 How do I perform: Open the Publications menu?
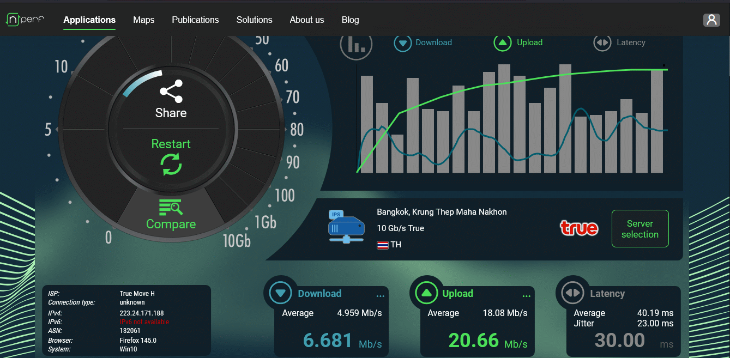click(195, 20)
